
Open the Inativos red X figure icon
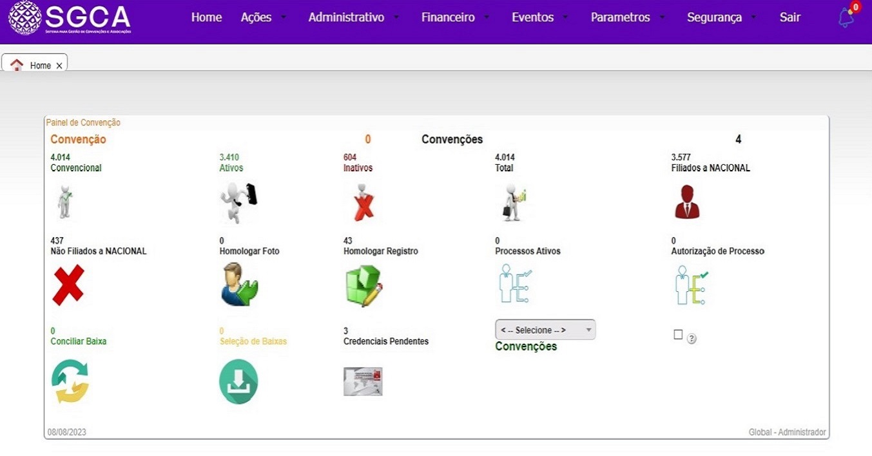363,202
